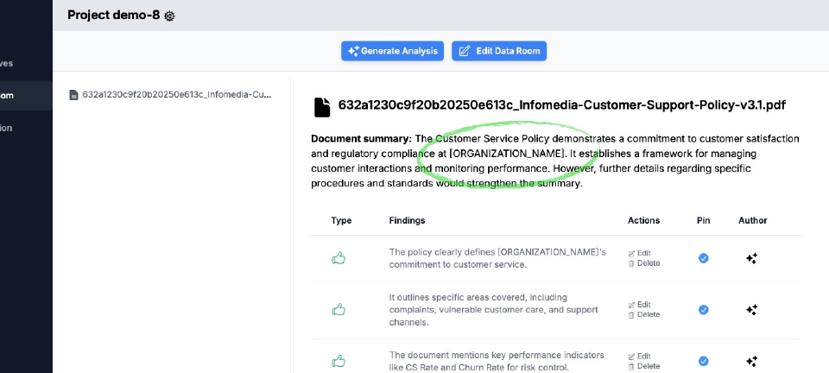Delete the commitment to customer service finding
Screen dimensions: 829x373
644,263
